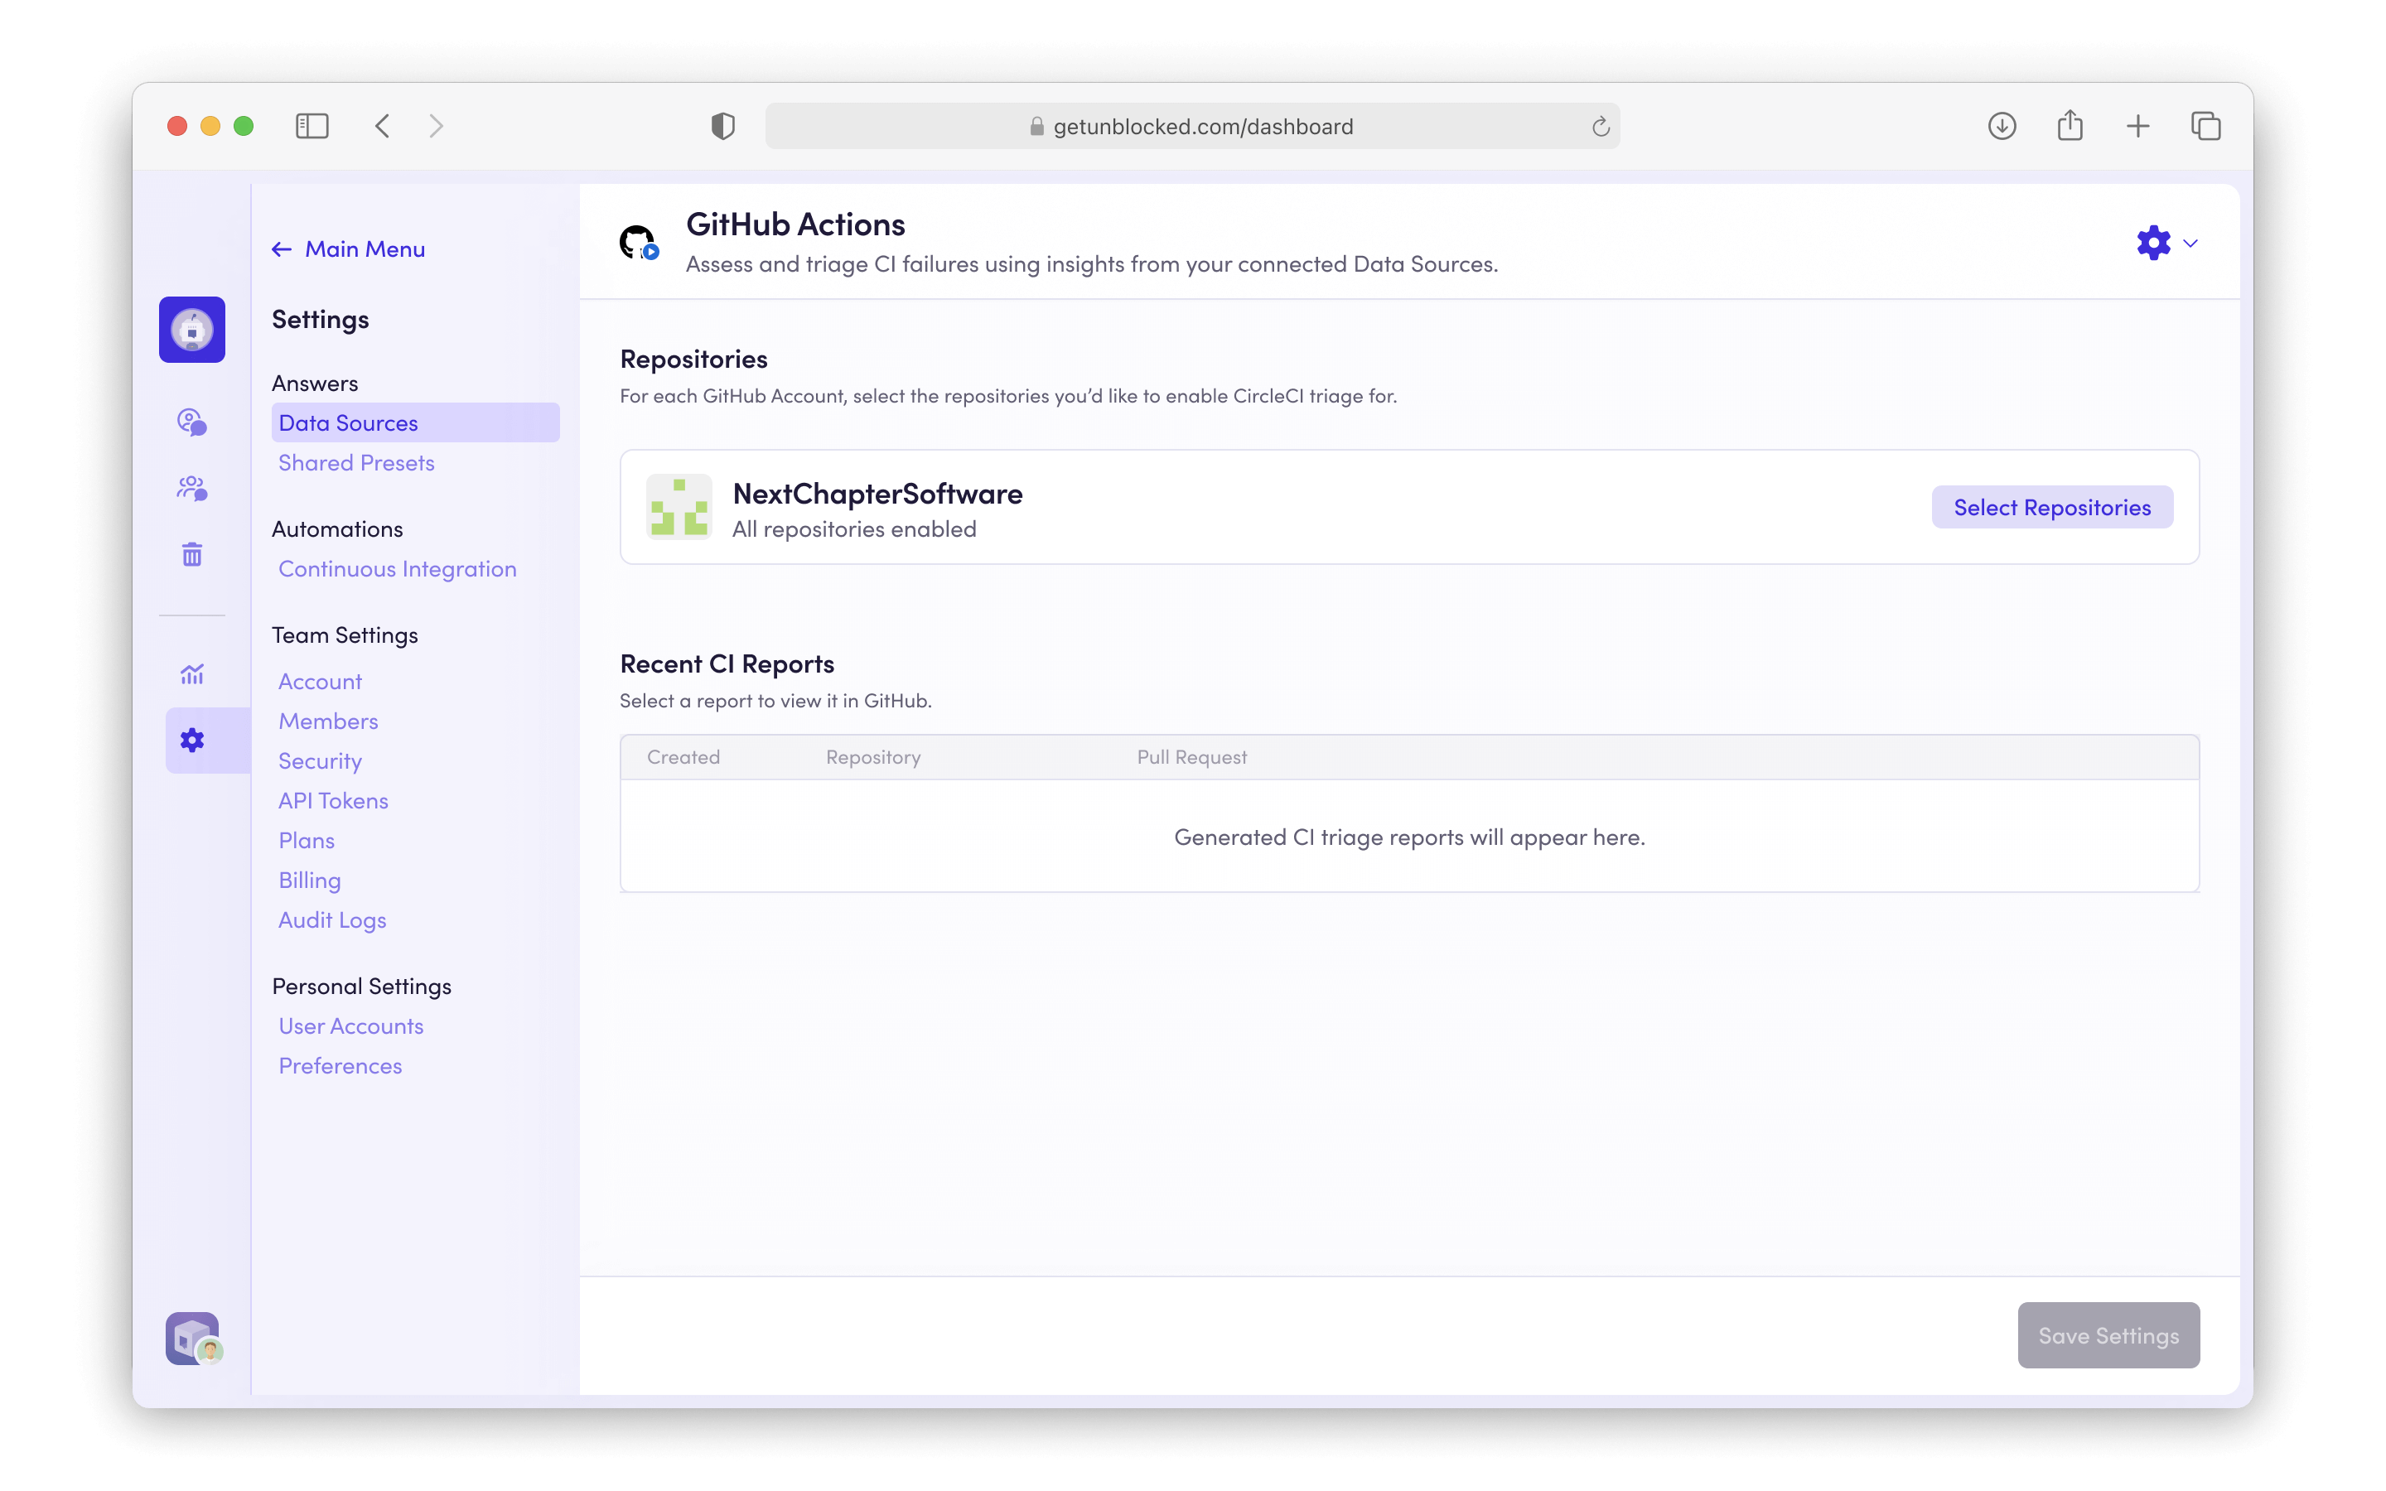
Task: Open the chat answers icon in sidebar
Action: pos(191,422)
